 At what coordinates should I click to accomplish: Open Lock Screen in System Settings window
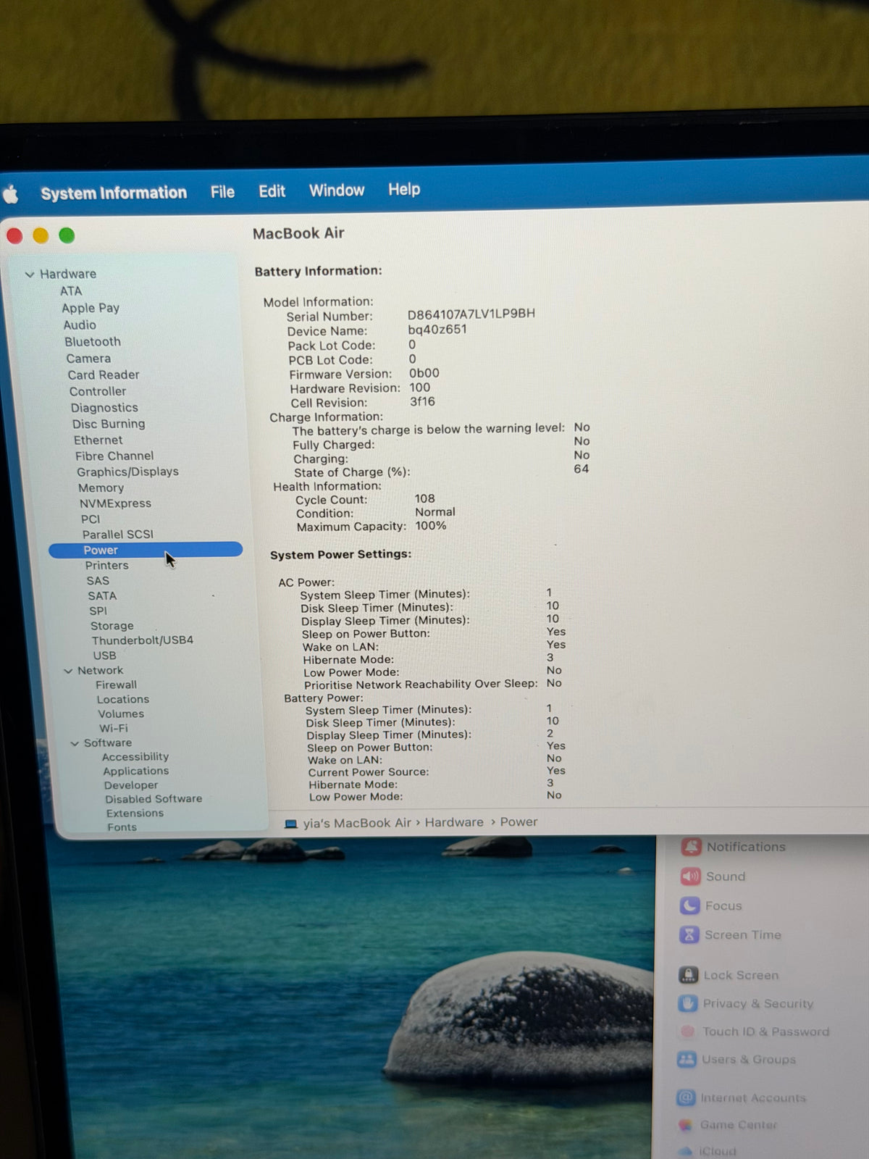(x=729, y=976)
